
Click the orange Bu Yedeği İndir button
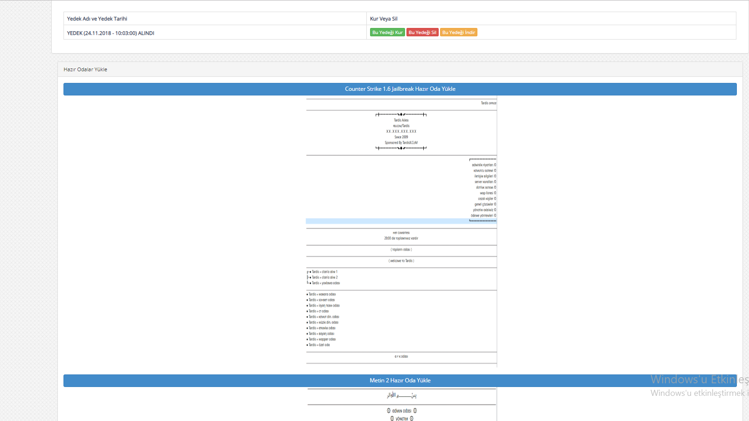(x=459, y=33)
